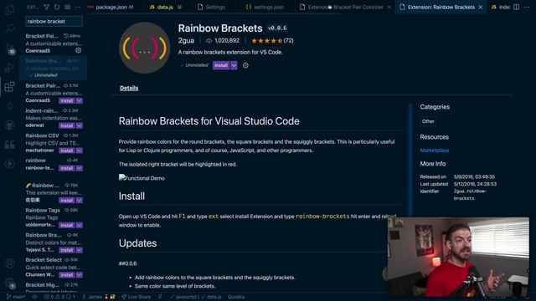Viewport: 536px width, 301px height.
Task: Switch to the truncated index JS tab
Action: click(x=501, y=7)
